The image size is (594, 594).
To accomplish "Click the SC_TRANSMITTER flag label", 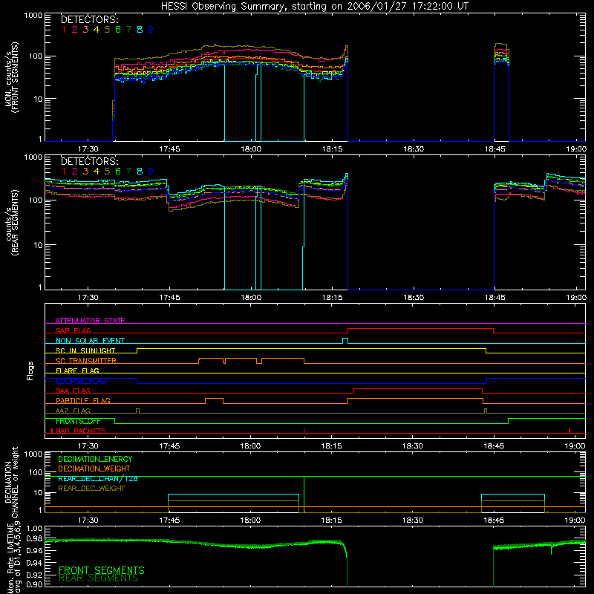I will coord(86,361).
